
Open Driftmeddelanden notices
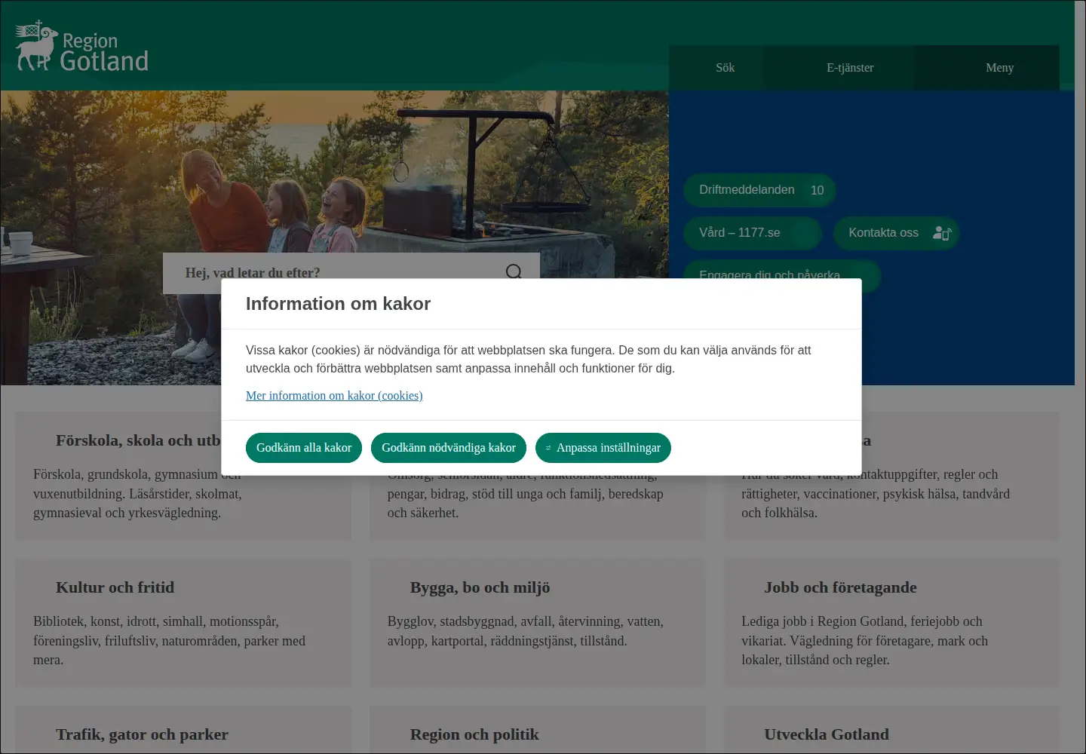[x=759, y=190]
